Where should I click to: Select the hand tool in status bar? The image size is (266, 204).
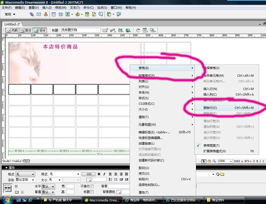tap(209, 161)
